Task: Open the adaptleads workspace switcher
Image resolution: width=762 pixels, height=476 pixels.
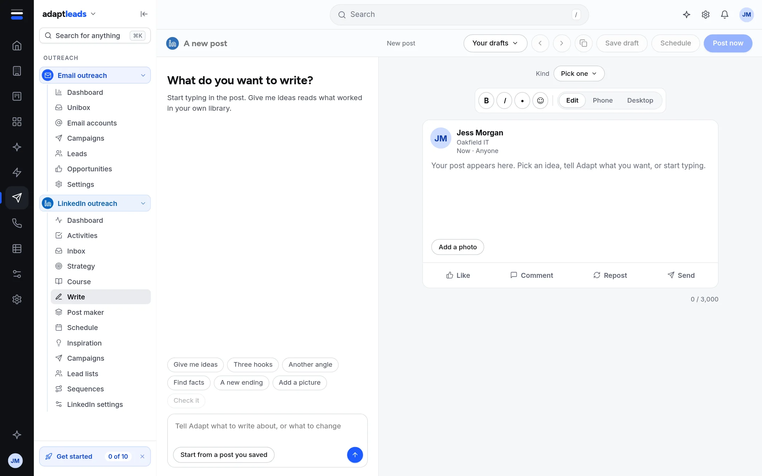Action: point(69,14)
